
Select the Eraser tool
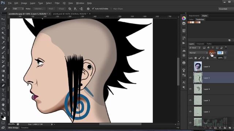tap(3, 66)
